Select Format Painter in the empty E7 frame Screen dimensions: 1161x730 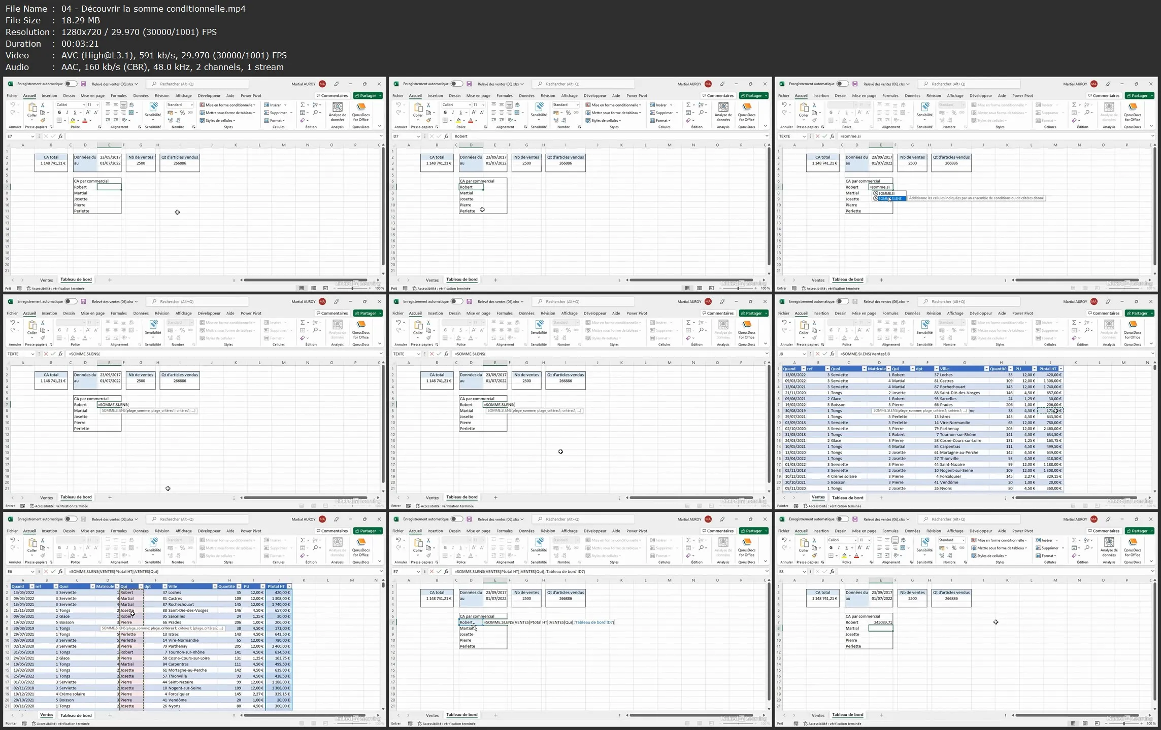coord(43,120)
